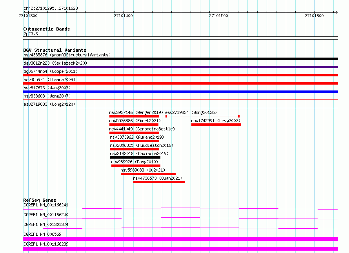Open the esv2719833 (Wong2012b) label
Viewport: 349px width, 253px height.
point(49,104)
